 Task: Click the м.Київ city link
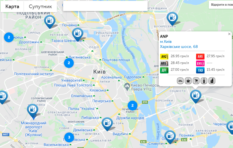click(x=166, y=41)
